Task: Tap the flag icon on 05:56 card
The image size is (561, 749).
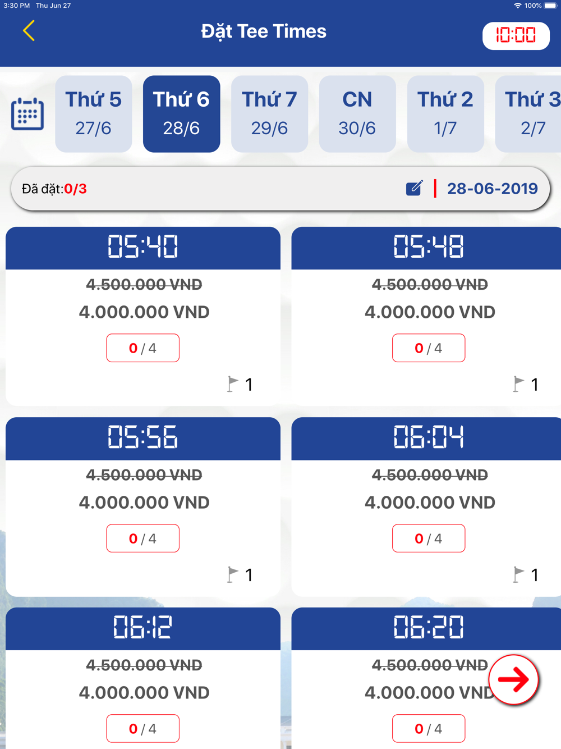Action: pos(233,574)
